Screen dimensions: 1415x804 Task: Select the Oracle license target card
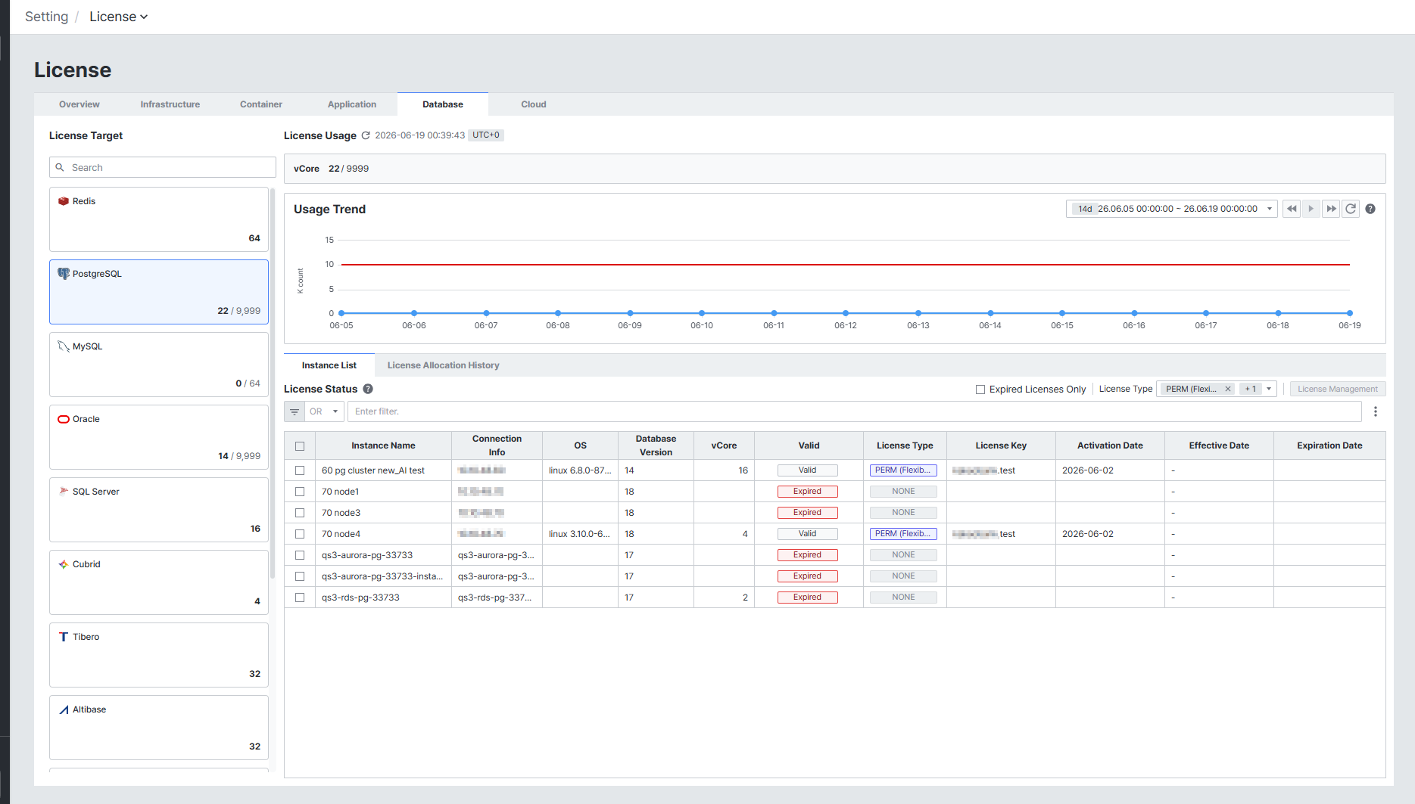click(159, 437)
